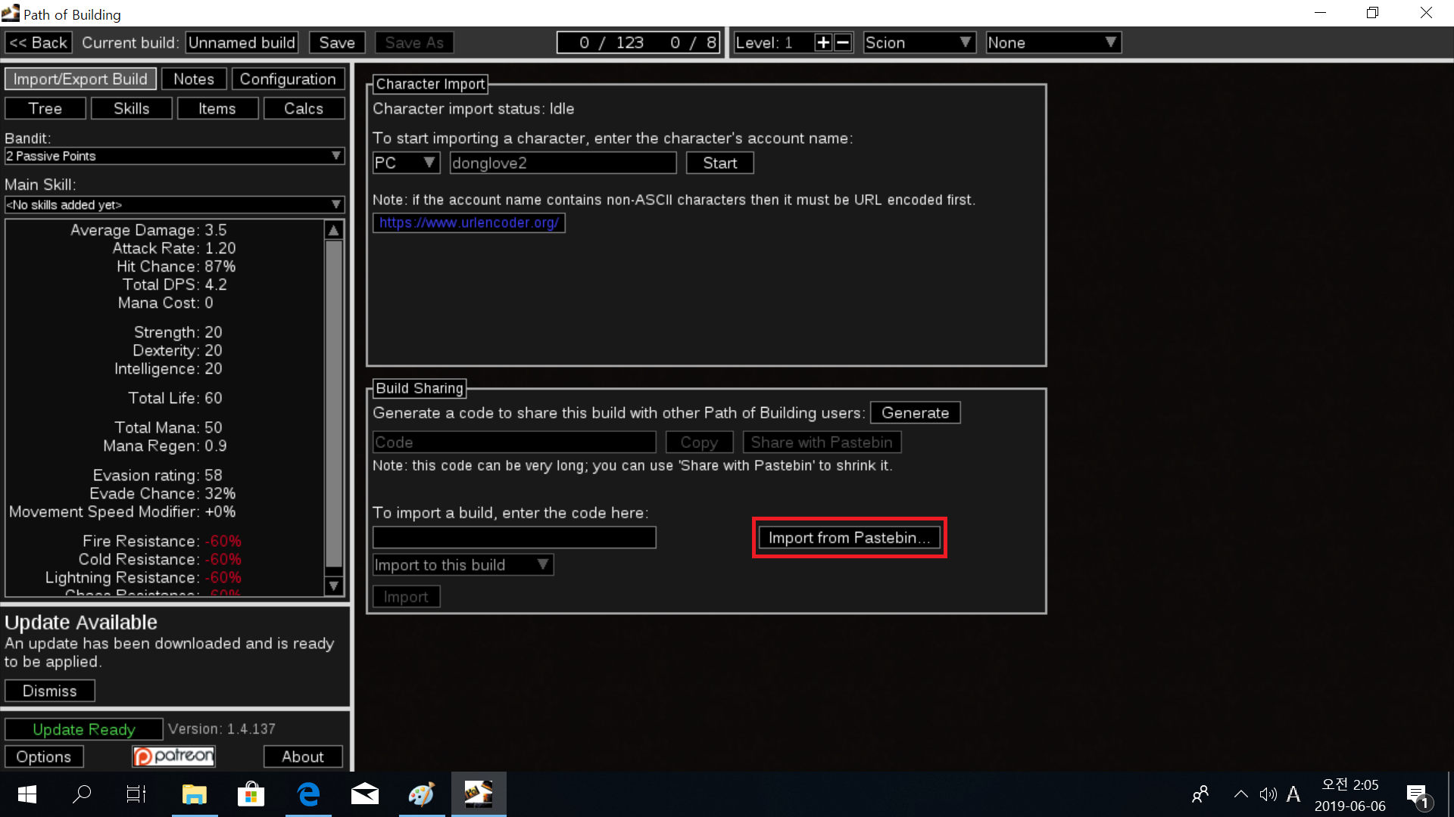The width and height of the screenshot is (1454, 817).
Task: Increase level with the plus button
Action: [x=823, y=43]
